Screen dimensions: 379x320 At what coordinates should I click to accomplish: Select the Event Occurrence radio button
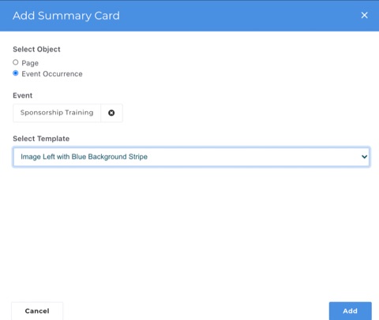pos(16,73)
